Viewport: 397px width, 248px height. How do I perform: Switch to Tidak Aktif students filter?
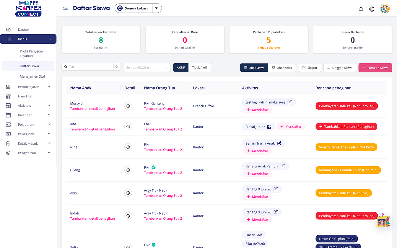click(x=200, y=68)
